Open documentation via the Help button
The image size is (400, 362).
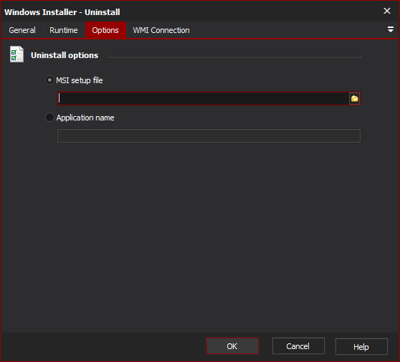tap(361, 346)
